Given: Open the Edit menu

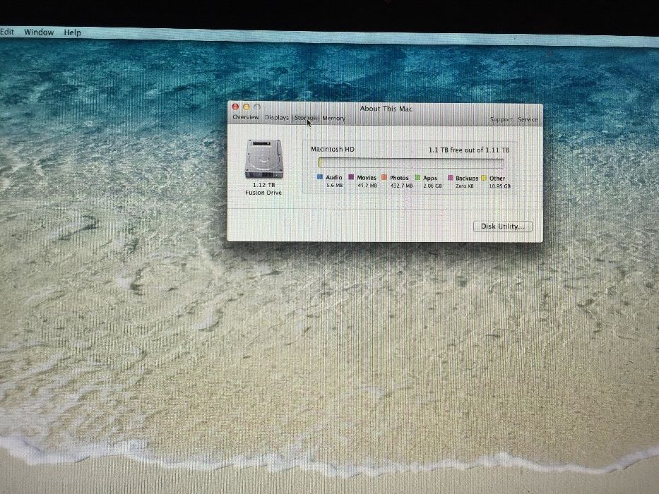Looking at the screenshot, I should [7, 32].
